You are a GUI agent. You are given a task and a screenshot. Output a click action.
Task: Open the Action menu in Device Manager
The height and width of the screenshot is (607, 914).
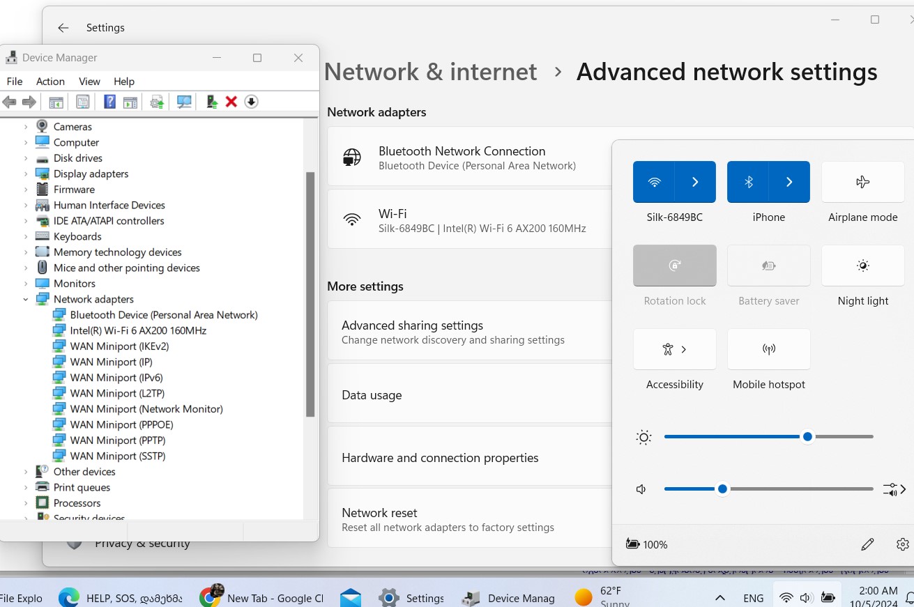tap(50, 82)
